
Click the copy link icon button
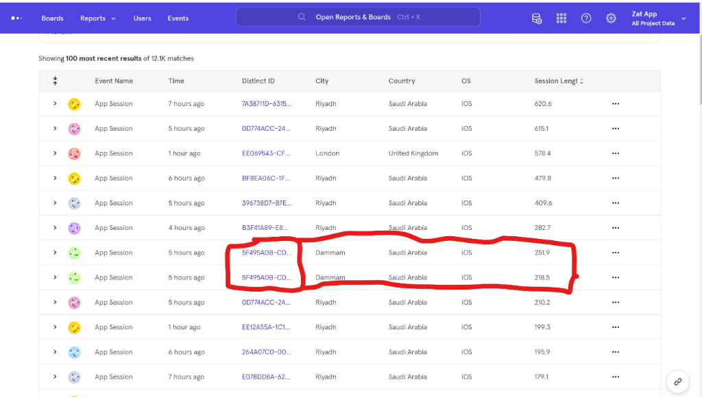click(678, 382)
